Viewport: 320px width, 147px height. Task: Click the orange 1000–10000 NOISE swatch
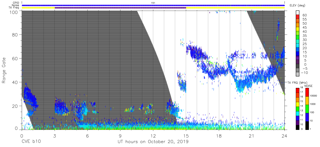[307, 101]
